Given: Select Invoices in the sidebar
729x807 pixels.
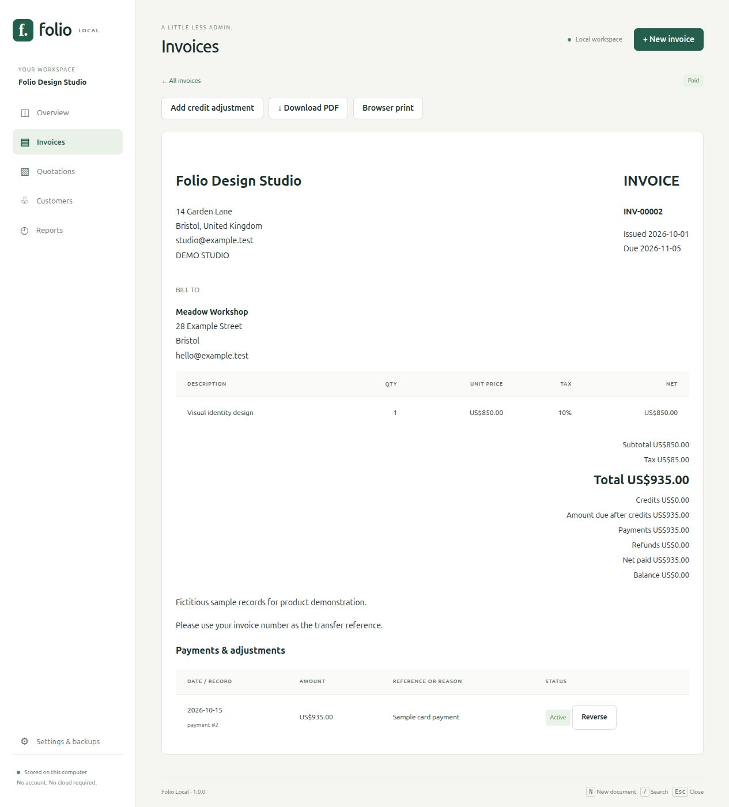Looking at the screenshot, I should [x=67, y=142].
